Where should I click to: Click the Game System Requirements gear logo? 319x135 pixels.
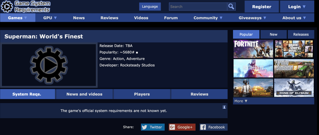tap(7, 7)
